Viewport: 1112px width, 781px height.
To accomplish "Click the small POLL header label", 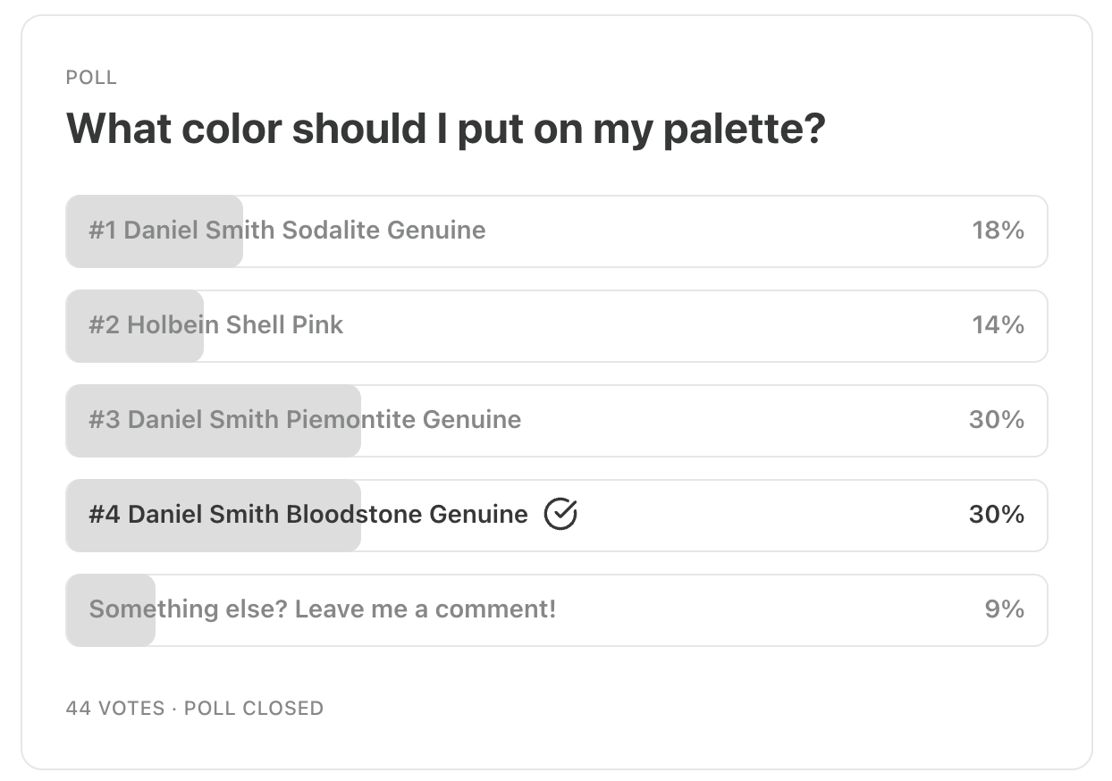I will point(91,78).
